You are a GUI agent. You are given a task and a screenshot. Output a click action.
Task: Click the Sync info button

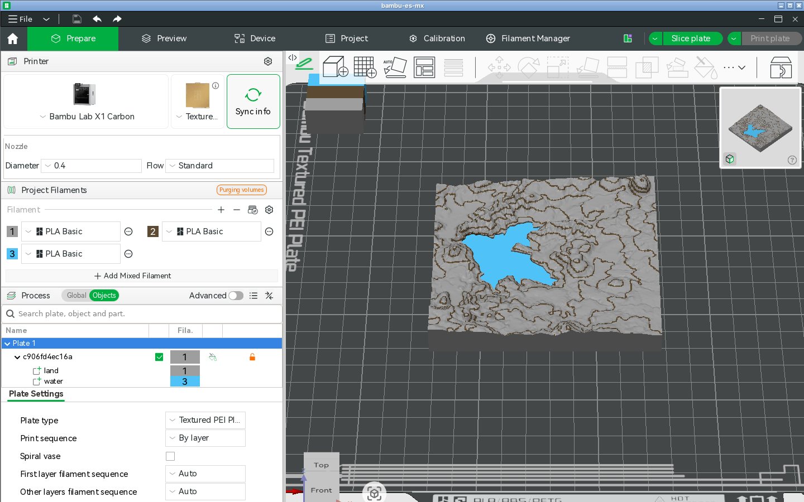click(x=253, y=102)
